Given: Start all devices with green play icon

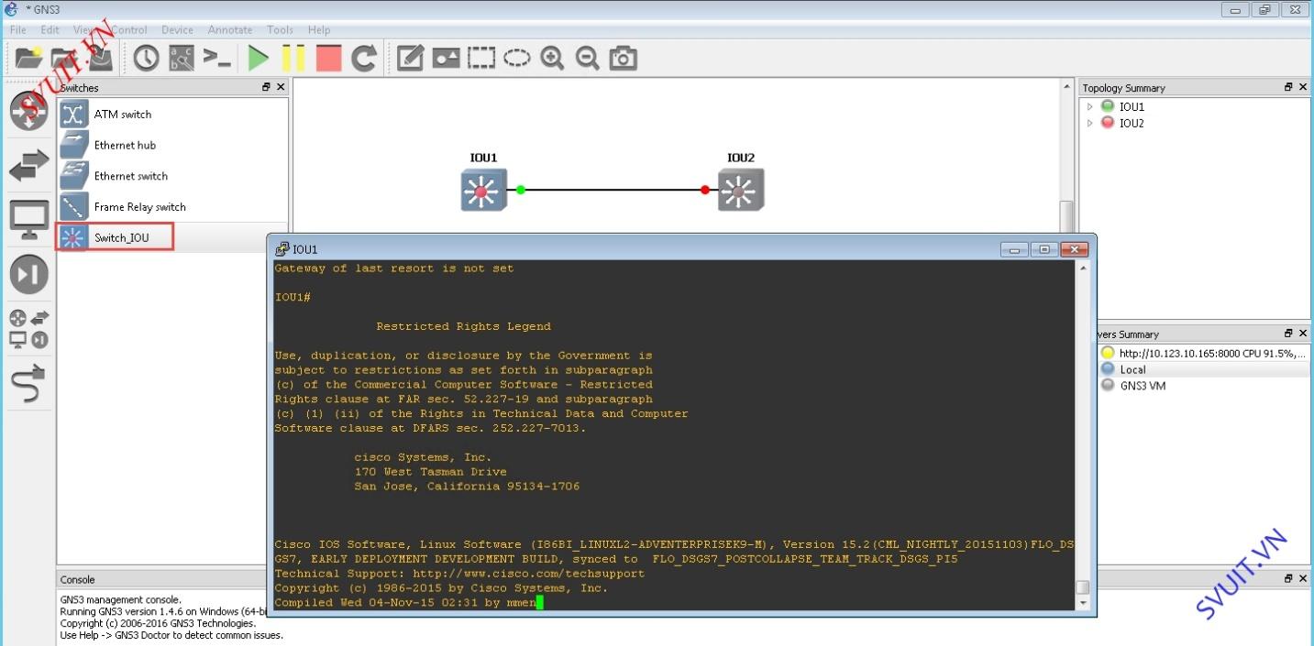Looking at the screenshot, I should pyautogui.click(x=259, y=59).
